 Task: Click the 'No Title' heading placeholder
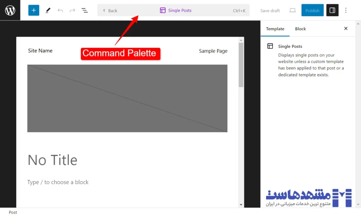tap(52, 160)
